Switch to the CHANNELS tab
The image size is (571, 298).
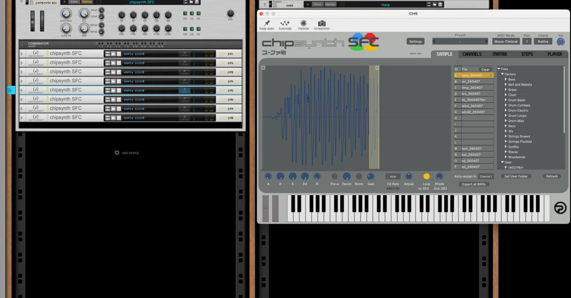(472, 54)
